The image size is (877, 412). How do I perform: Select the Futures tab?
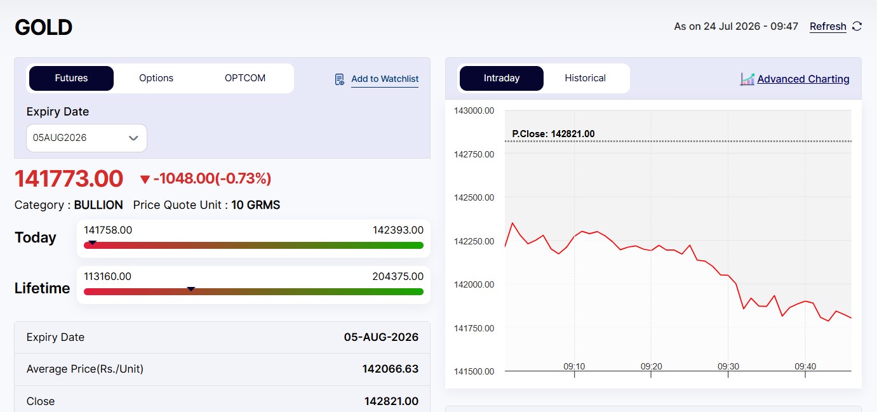tap(71, 78)
